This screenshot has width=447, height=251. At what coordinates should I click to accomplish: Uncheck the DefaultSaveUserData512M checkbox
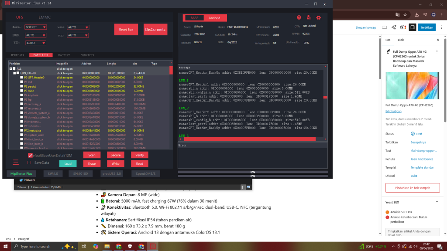tap(30, 155)
